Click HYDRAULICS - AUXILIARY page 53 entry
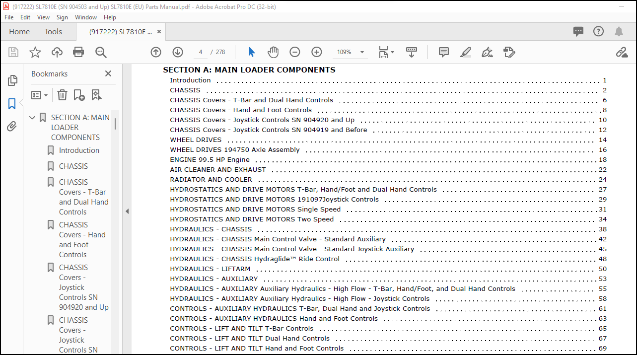Image resolution: width=637 pixels, height=355 pixels. 214,279
